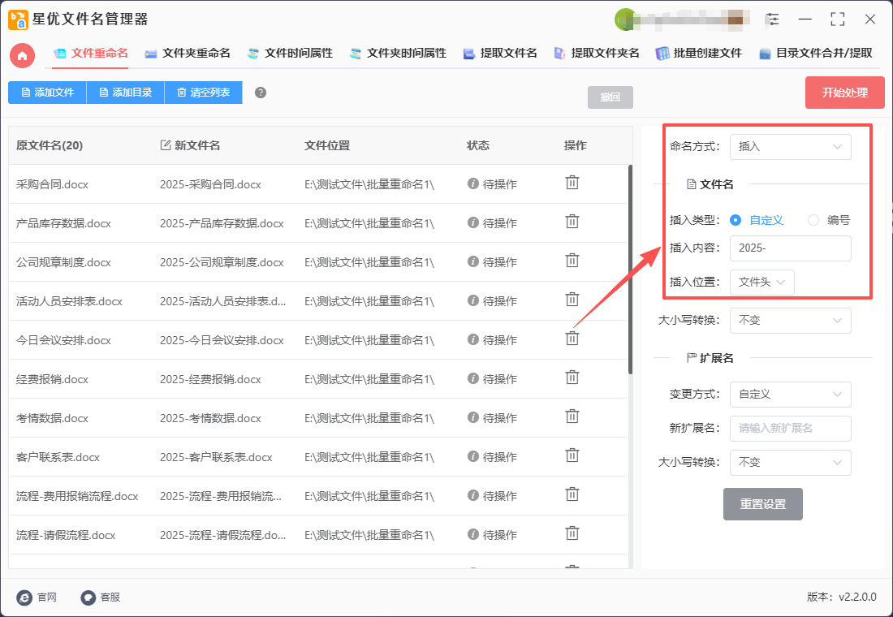Open the 批量创建文件 tab
This screenshot has height=617, width=893.
click(x=699, y=54)
